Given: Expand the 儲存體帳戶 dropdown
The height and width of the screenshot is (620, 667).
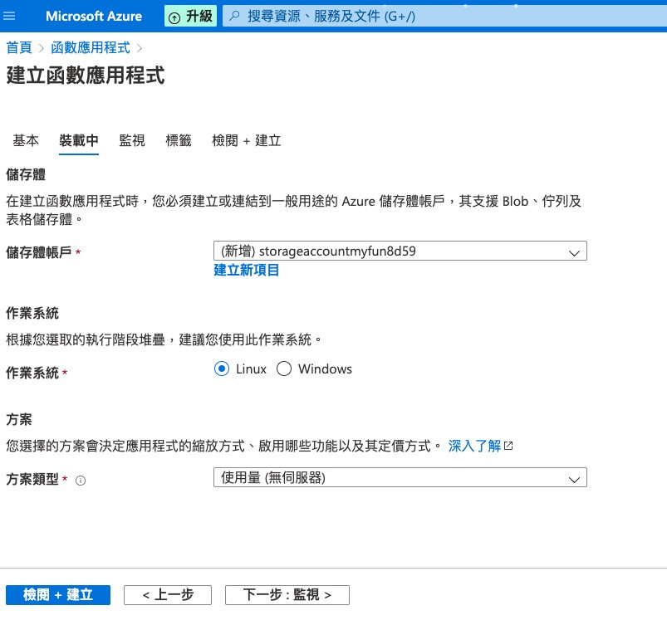Looking at the screenshot, I should (400, 251).
